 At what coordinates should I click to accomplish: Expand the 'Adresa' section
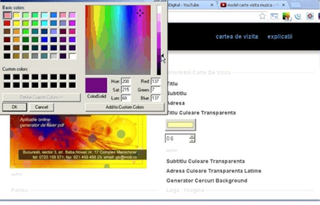point(176,103)
